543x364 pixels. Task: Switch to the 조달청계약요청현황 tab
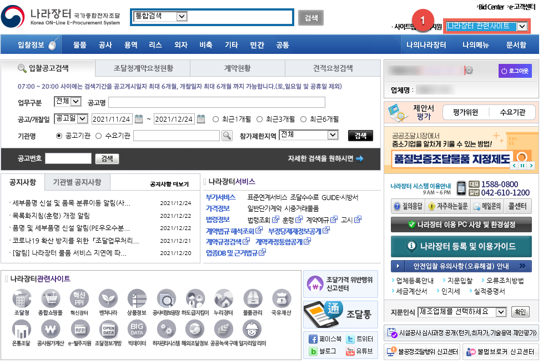143,68
